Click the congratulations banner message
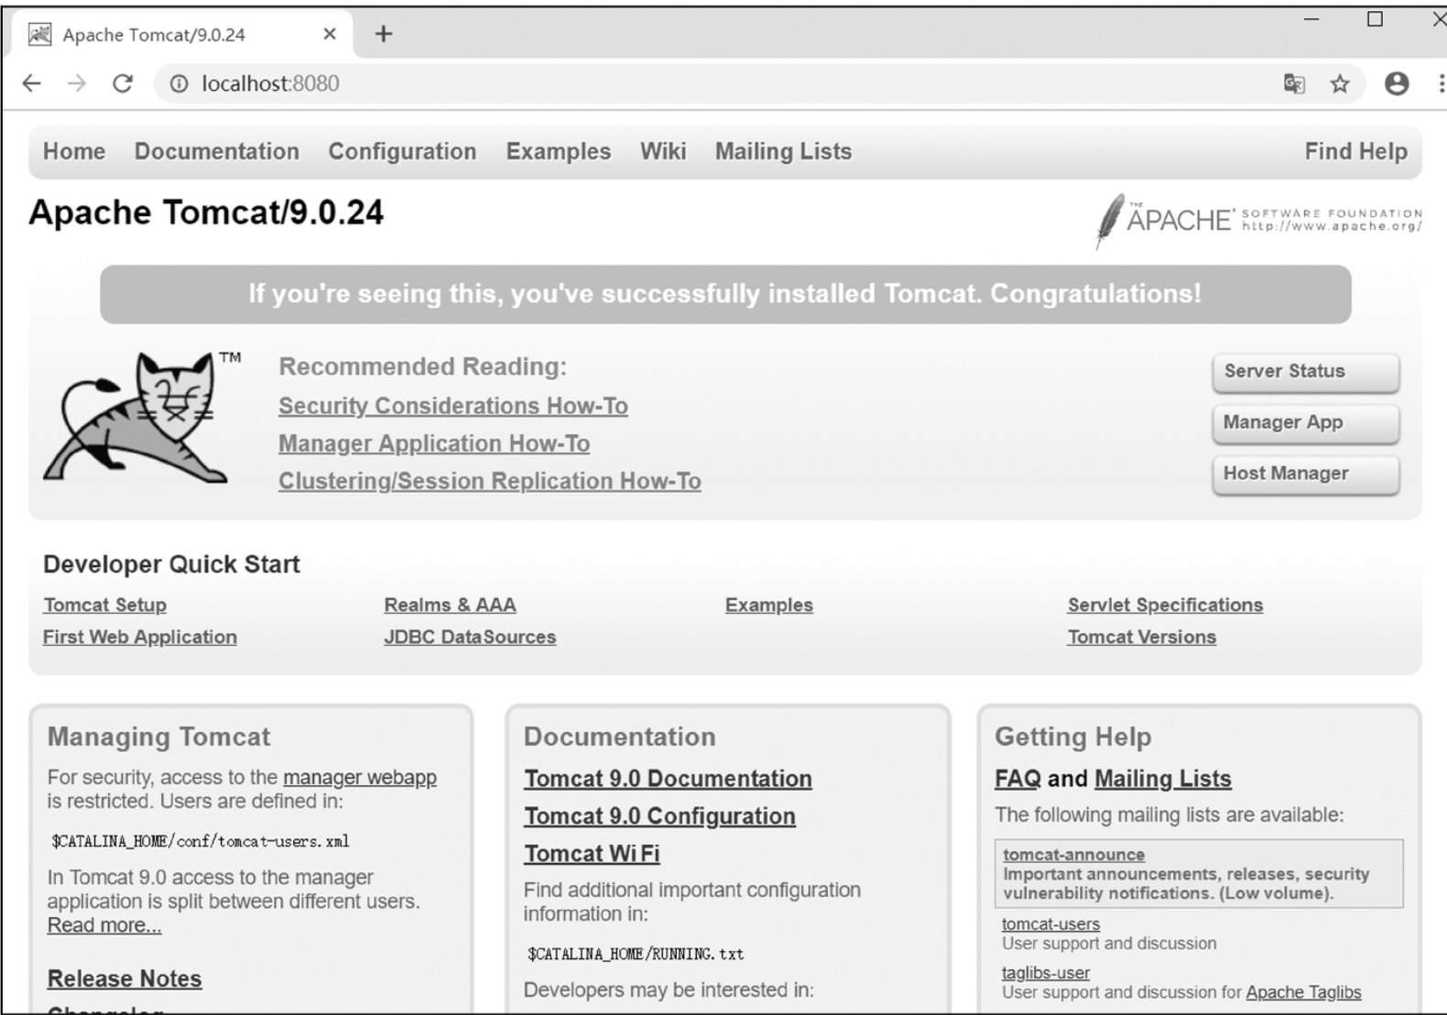The height and width of the screenshot is (1015, 1447). click(724, 294)
